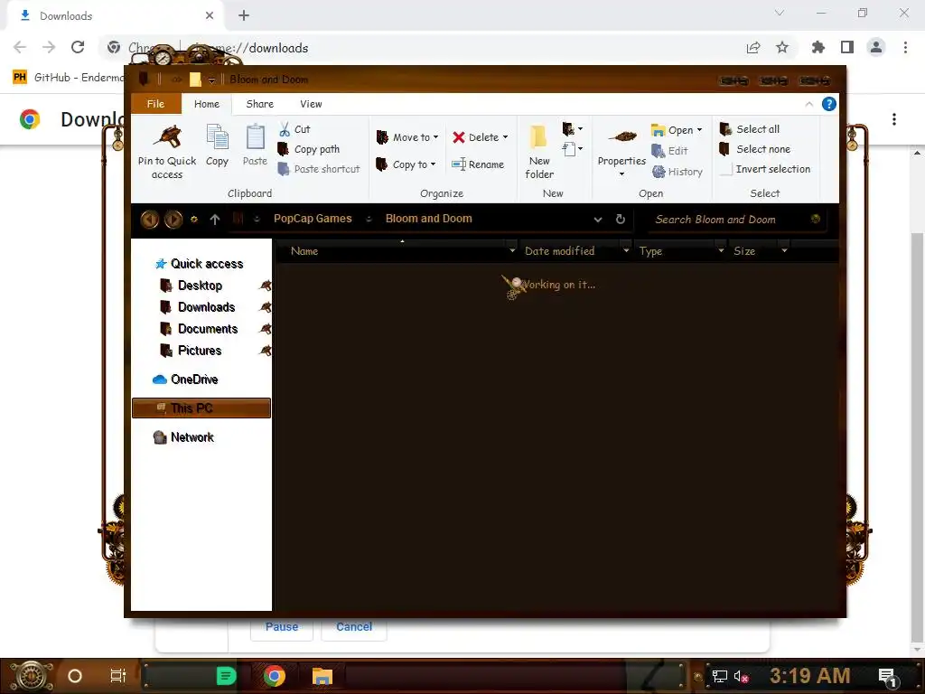Screen dimensions: 925x694
Task: Reload the Chrome page
Action: click(x=78, y=47)
